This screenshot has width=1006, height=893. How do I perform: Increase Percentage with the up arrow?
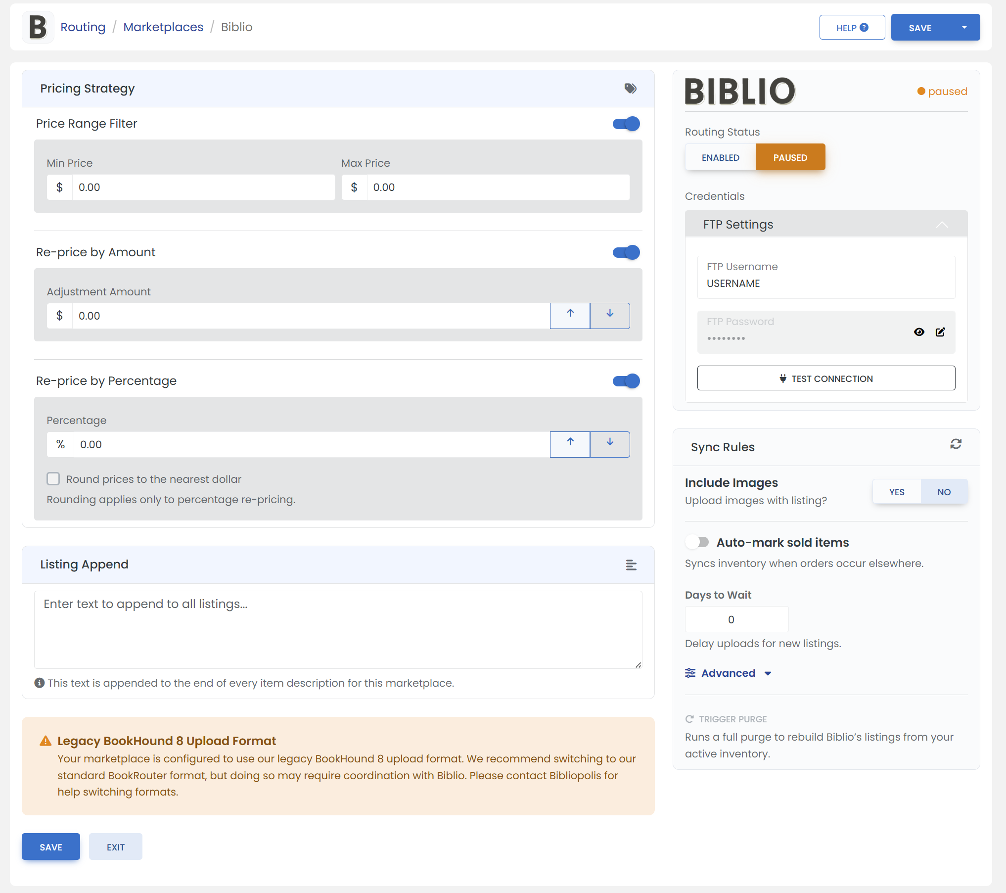570,444
